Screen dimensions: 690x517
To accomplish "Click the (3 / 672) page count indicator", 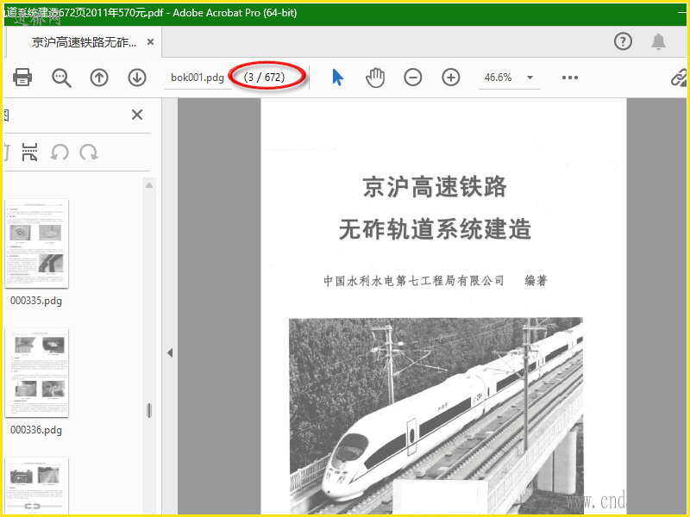I will tap(265, 78).
